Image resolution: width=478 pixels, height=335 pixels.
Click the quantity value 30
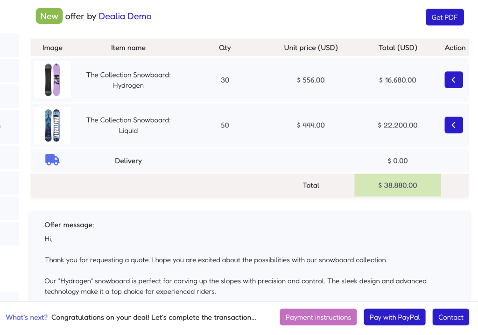coord(225,80)
